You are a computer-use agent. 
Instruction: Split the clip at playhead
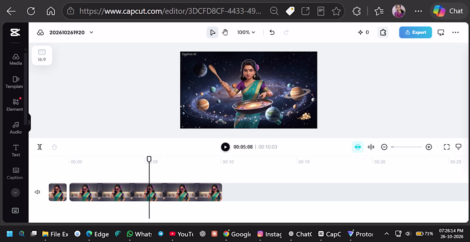tap(40, 147)
